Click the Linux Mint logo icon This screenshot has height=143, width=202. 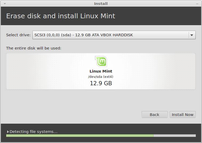(101, 61)
